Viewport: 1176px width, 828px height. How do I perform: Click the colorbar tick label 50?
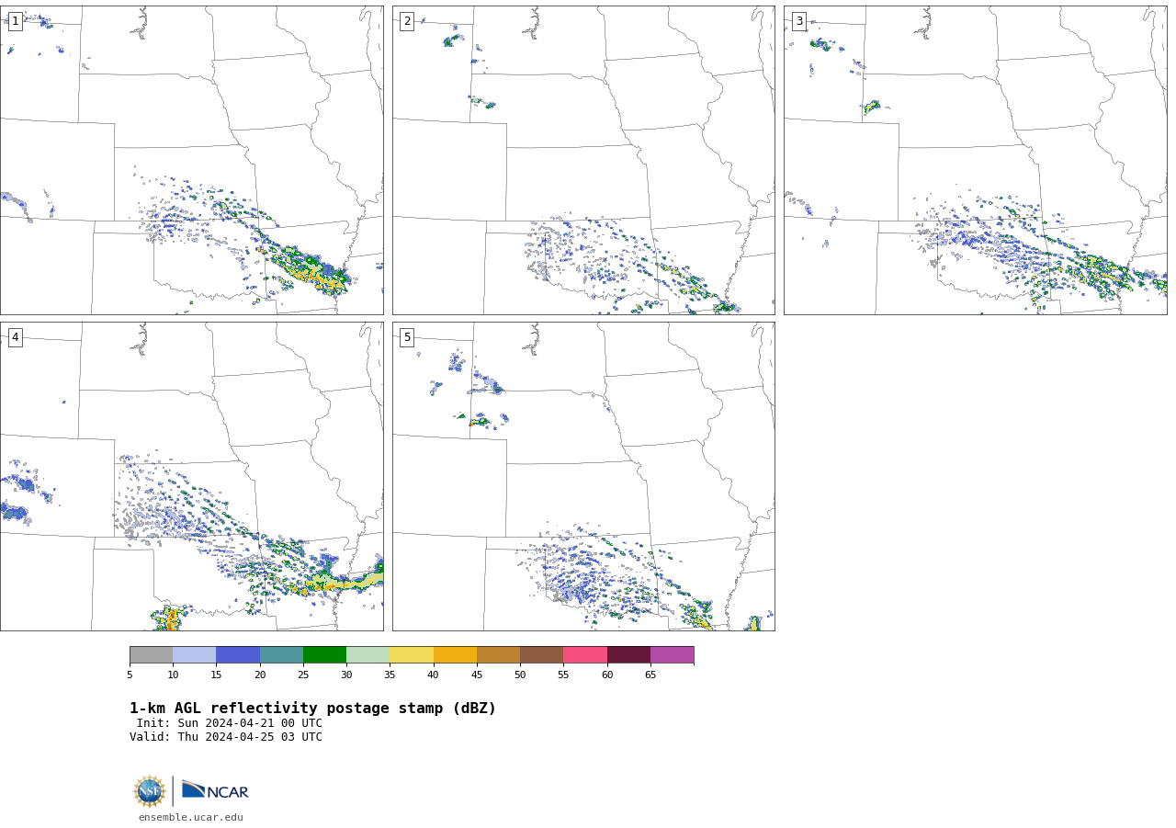pyautogui.click(x=520, y=675)
